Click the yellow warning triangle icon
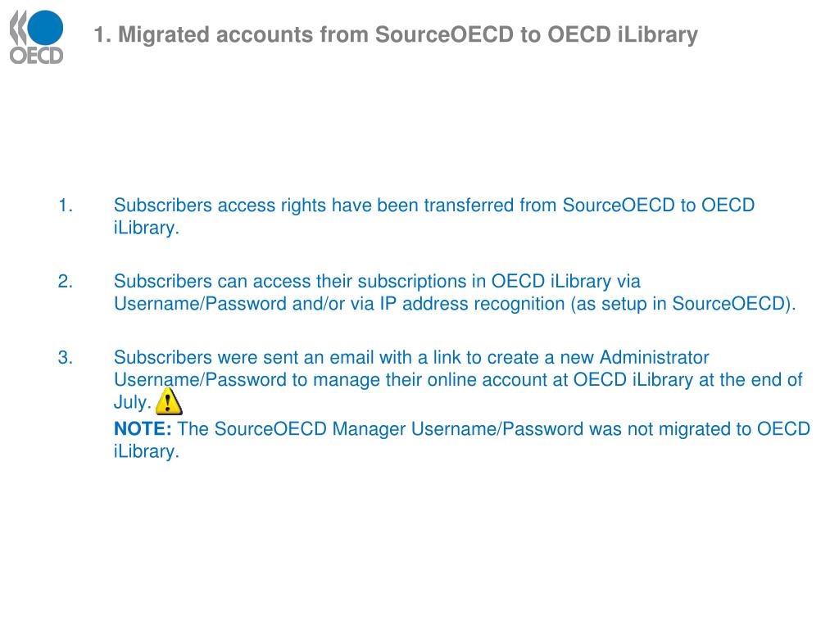The width and height of the screenshot is (839, 629). 169,401
